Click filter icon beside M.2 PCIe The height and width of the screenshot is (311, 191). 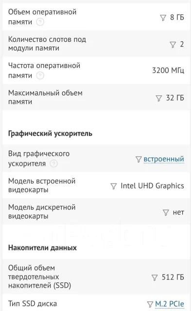coord(150,304)
